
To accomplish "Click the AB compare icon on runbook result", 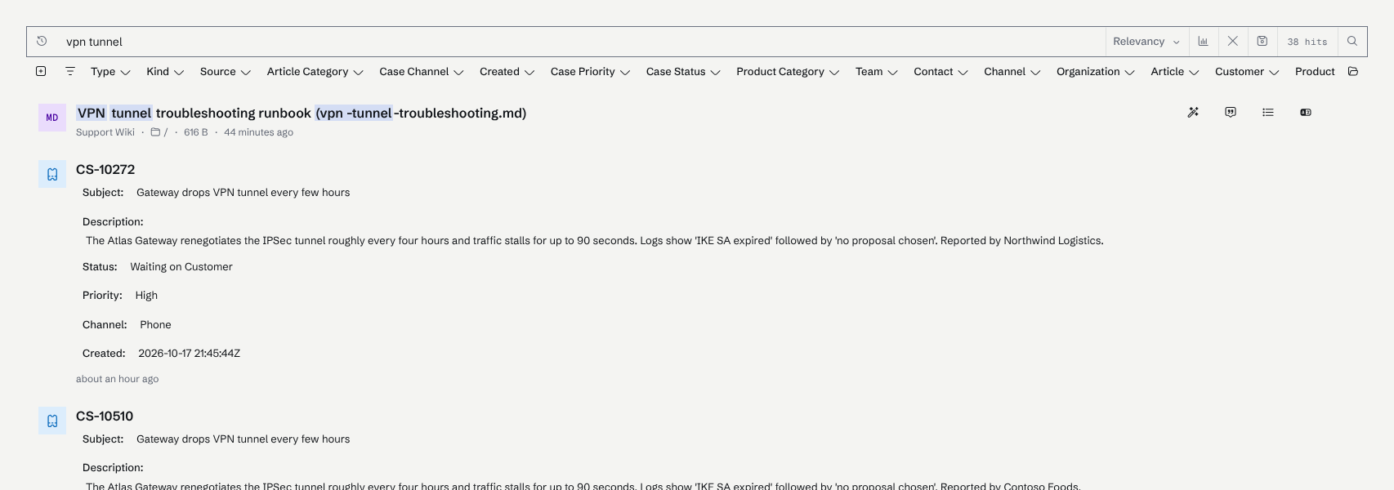I will [x=1306, y=112].
